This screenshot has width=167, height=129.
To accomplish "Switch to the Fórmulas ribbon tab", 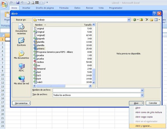I will (x=64, y=8).
